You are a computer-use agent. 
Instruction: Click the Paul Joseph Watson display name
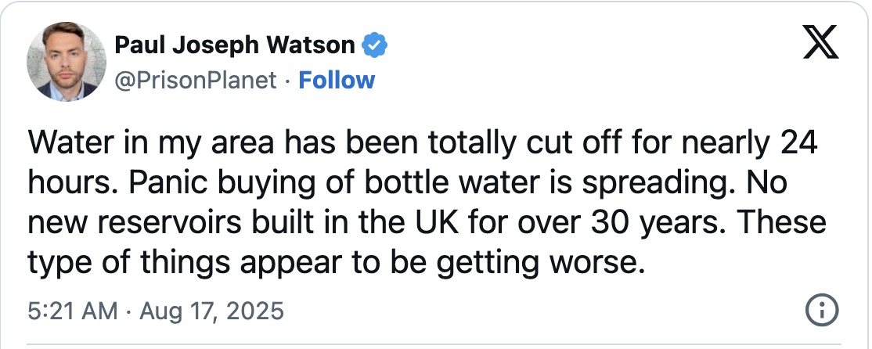coord(234,46)
